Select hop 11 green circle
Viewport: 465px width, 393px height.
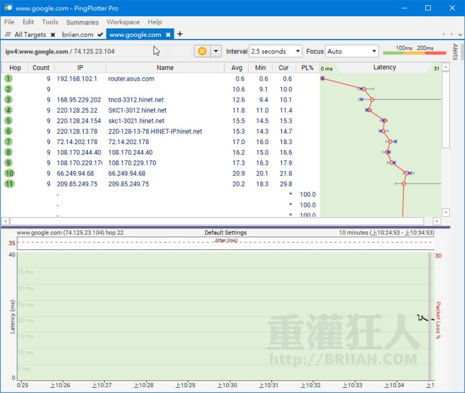[x=9, y=184]
